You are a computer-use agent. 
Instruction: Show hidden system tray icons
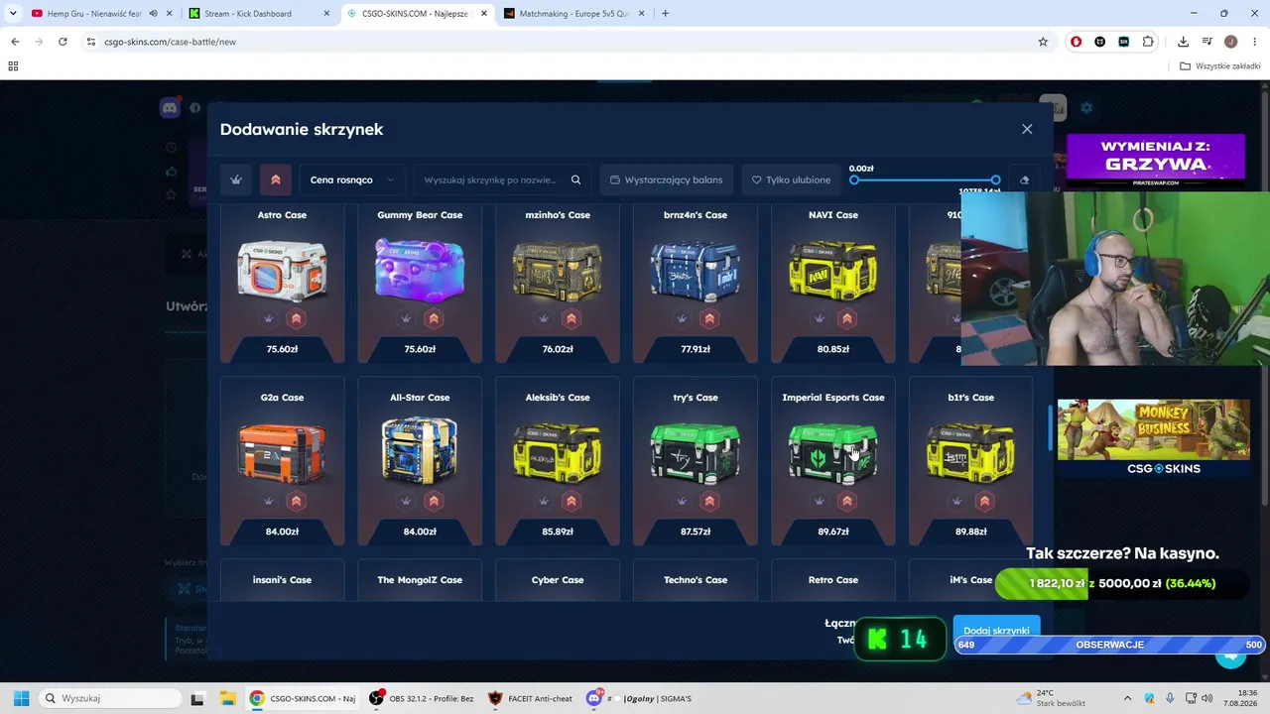click(x=1129, y=698)
